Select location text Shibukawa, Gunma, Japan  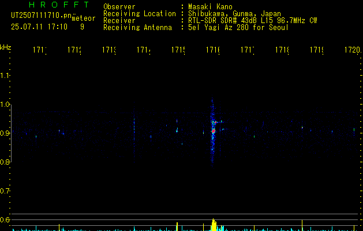pos(234,14)
